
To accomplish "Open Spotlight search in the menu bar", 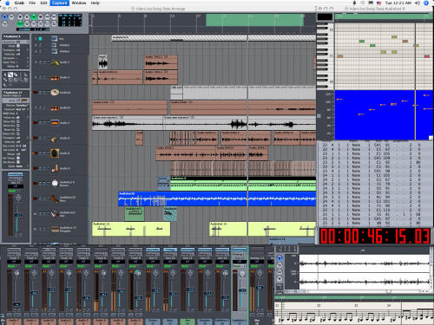I will (x=426, y=3).
